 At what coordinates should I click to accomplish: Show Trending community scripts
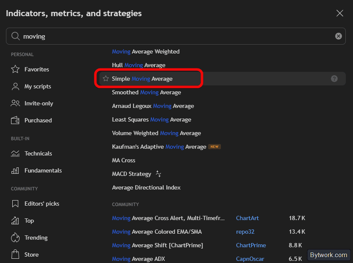pos(36,238)
